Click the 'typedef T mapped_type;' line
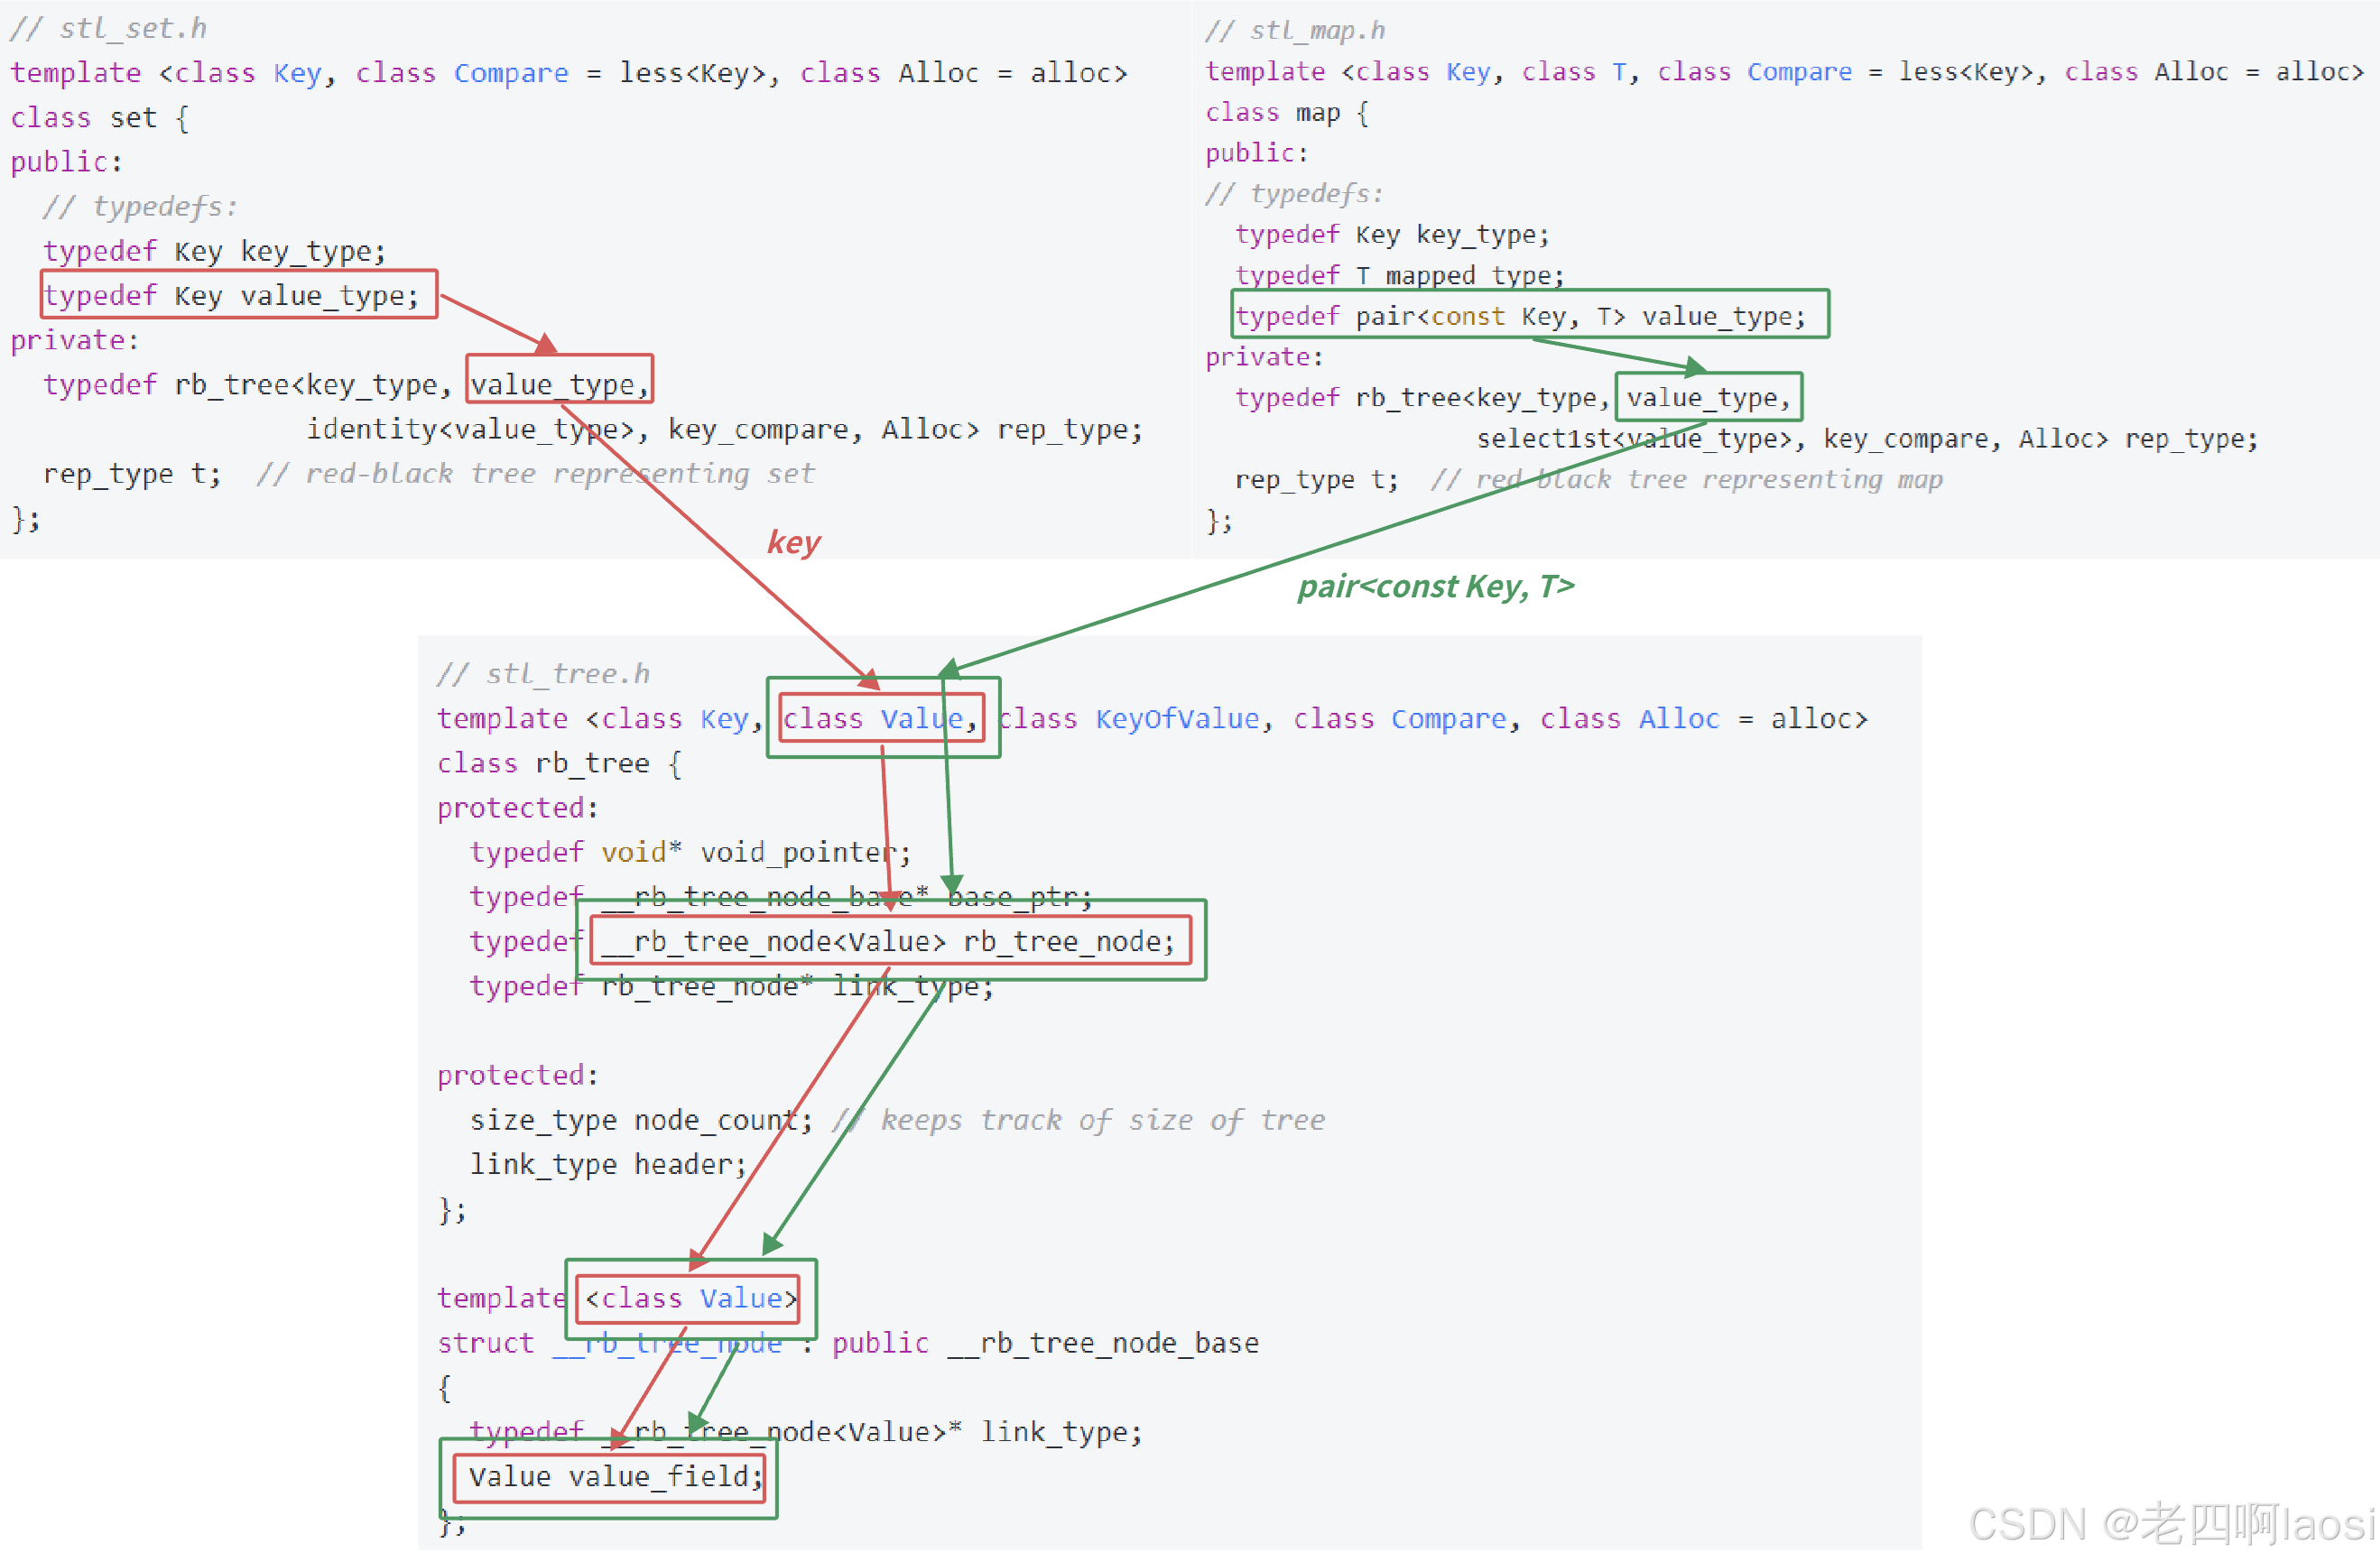The height and width of the screenshot is (1562, 2380). point(1398,275)
